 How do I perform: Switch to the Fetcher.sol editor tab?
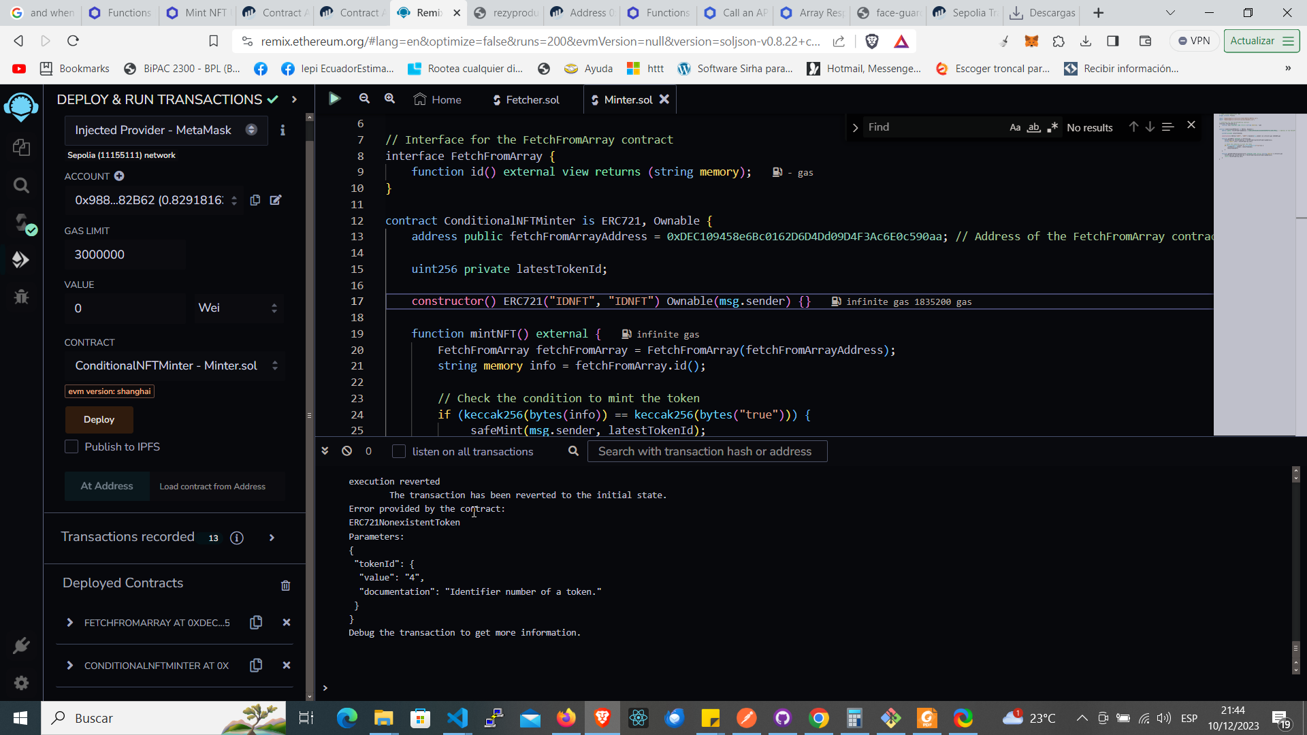tap(526, 100)
